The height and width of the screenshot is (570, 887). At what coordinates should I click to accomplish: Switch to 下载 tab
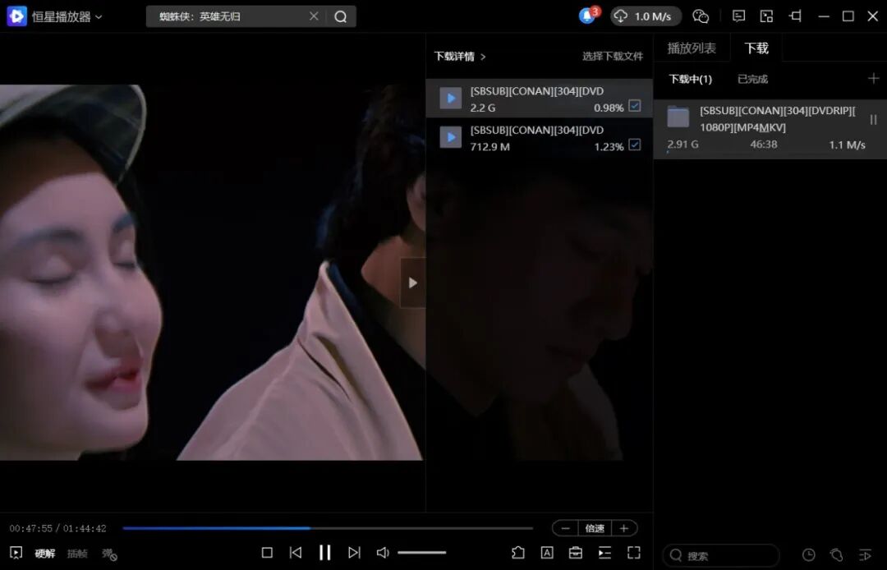(756, 48)
